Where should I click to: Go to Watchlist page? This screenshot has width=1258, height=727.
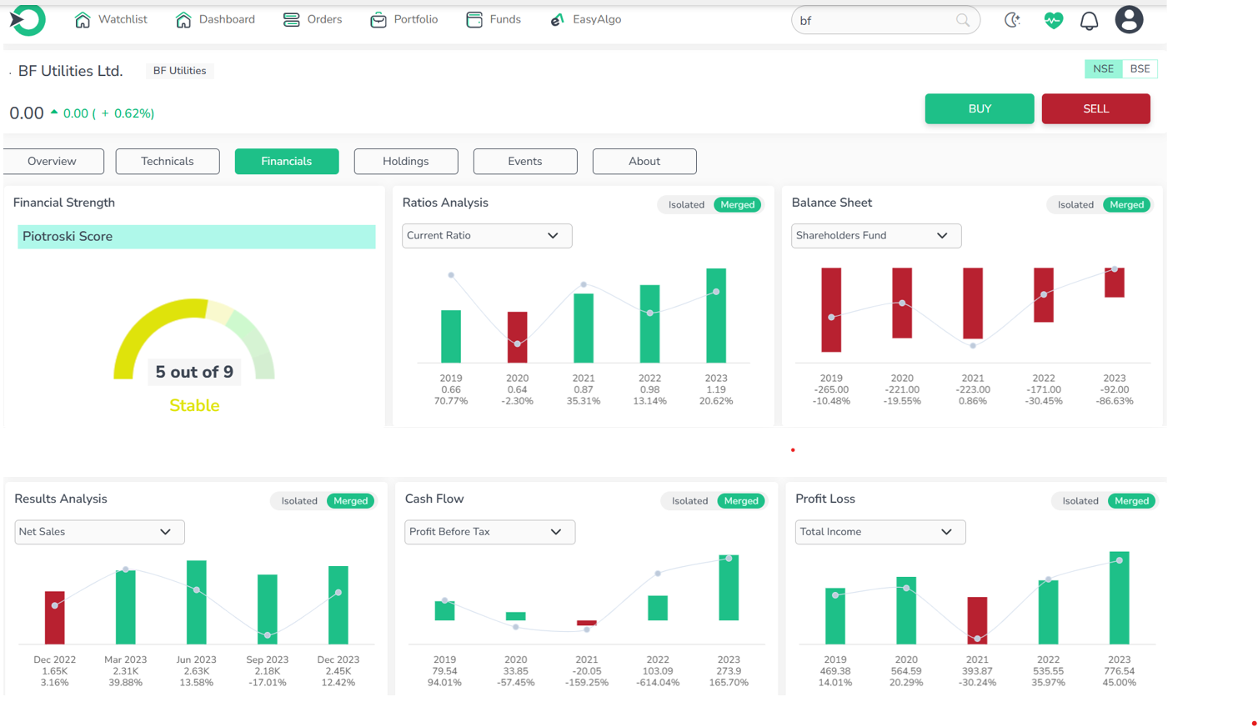tap(123, 19)
